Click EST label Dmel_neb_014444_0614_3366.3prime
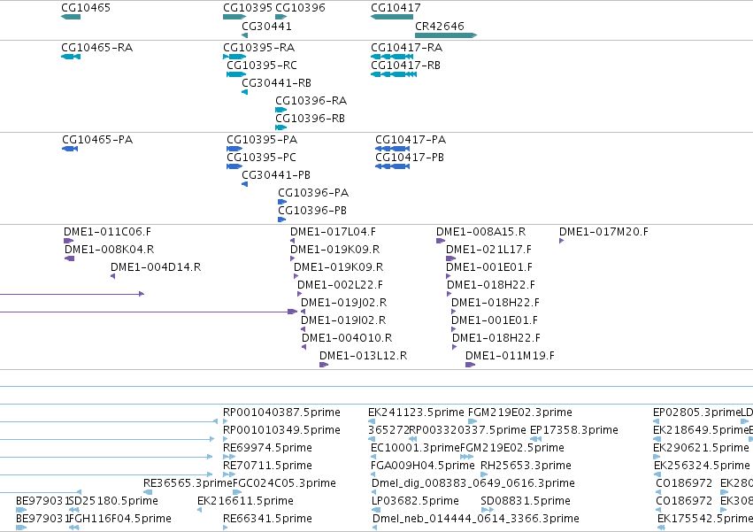The width and height of the screenshot is (753, 532). click(476, 519)
